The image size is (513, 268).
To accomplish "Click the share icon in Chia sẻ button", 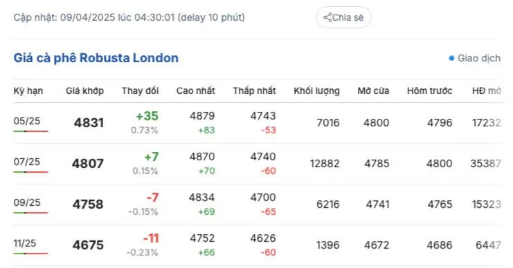I will pos(327,17).
